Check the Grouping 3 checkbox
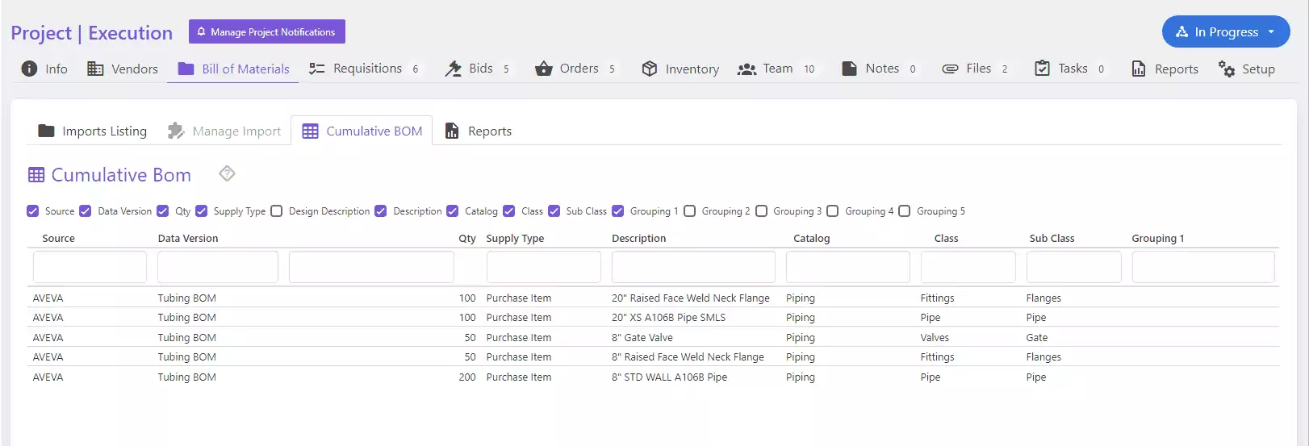Screen dimensions: 1309x446 pos(762,211)
